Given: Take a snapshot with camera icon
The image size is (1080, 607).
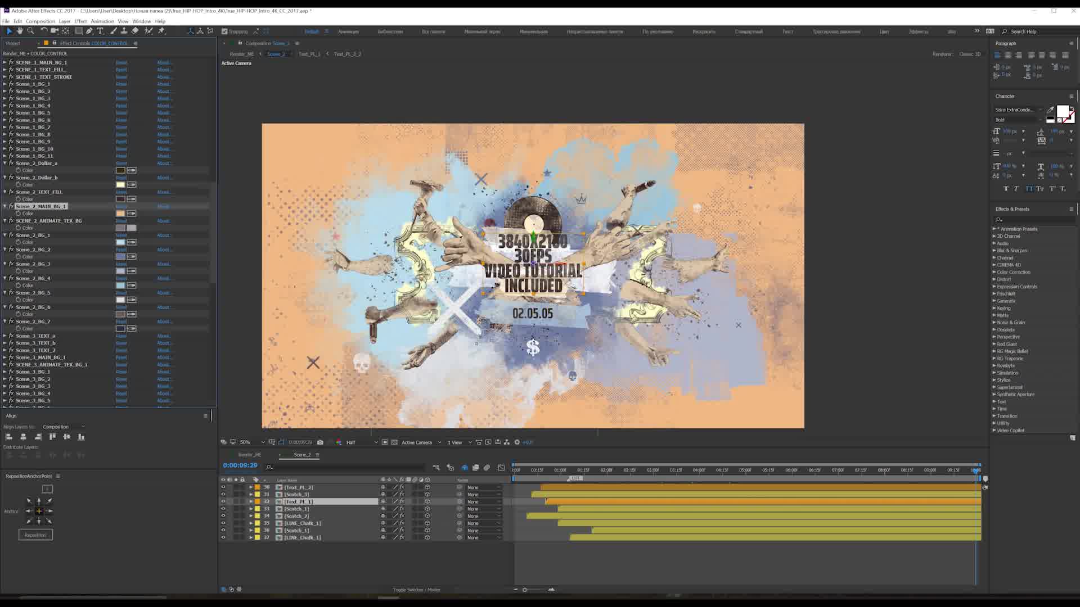Looking at the screenshot, I should (321, 442).
